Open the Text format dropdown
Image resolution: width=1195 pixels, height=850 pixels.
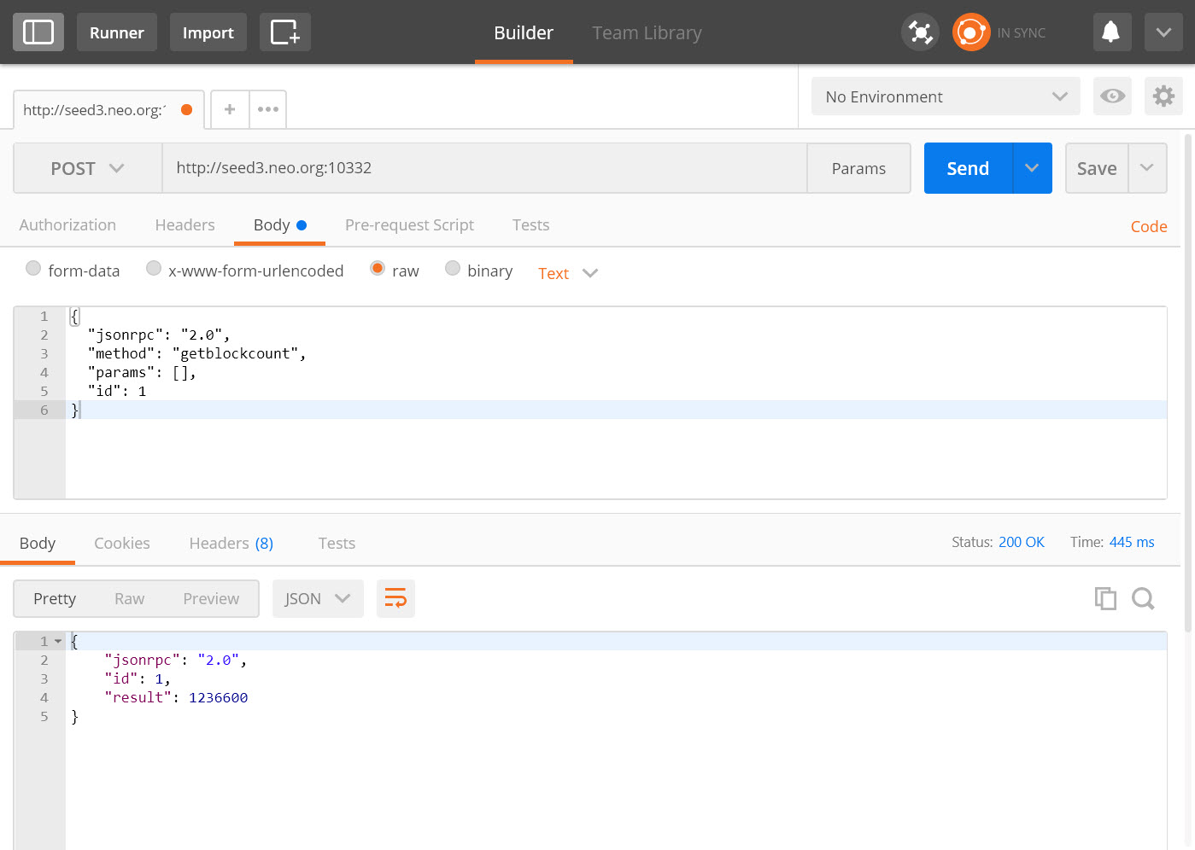568,273
